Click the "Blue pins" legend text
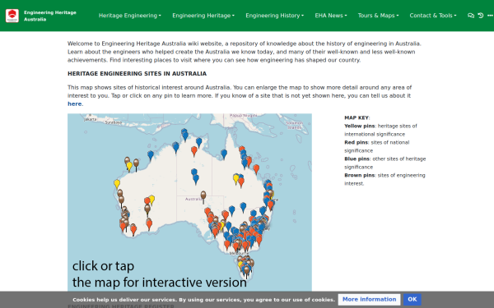The image size is (494, 308). pos(357,159)
